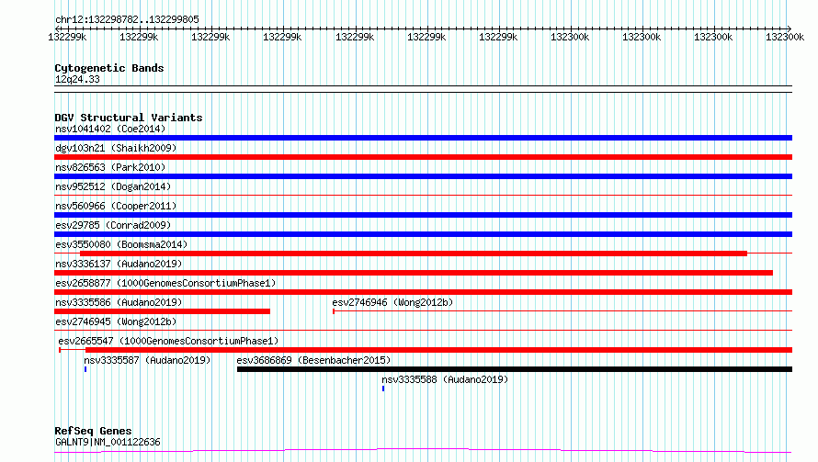Select the nsv3335586 (Audano2019) short red bar

click(163, 311)
